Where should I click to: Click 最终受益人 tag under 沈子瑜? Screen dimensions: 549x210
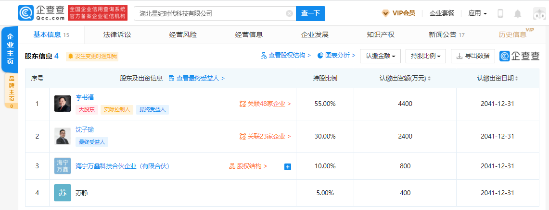pos(92,142)
